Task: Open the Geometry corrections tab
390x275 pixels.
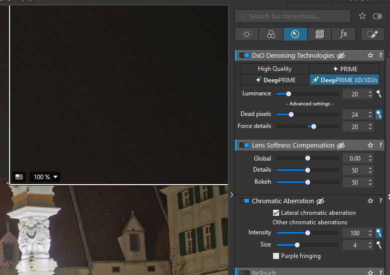Action: point(319,34)
